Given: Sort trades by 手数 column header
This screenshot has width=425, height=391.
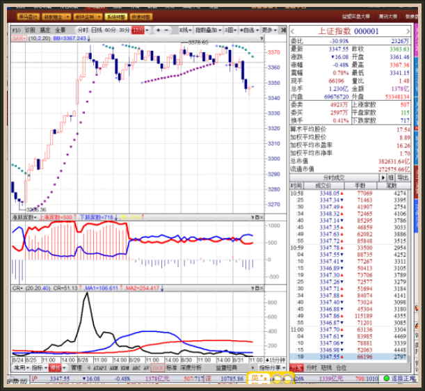Looking at the screenshot, I should click(360, 186).
